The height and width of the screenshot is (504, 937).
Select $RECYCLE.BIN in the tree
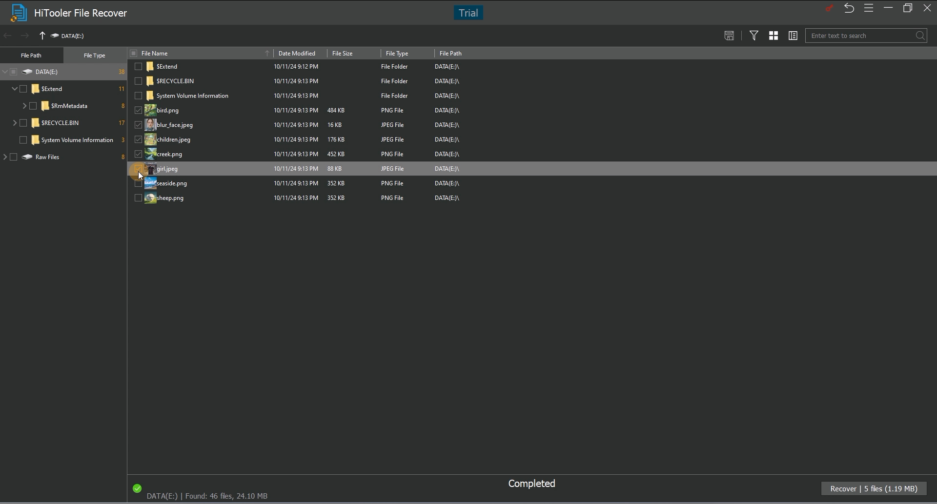(60, 123)
